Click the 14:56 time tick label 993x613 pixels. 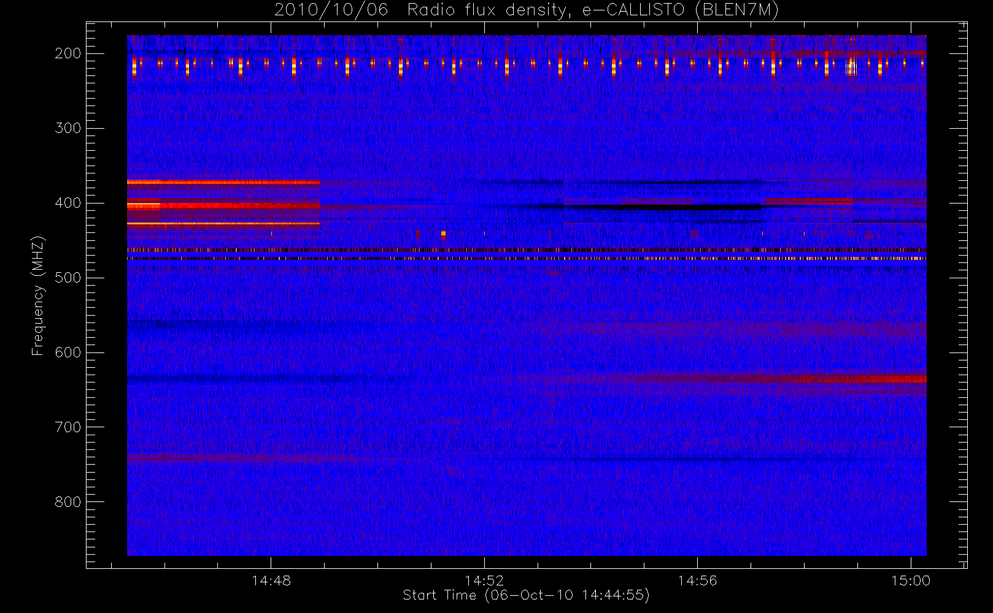[697, 581]
